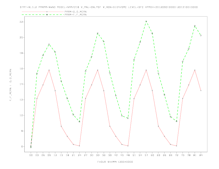Click the x-axis tick label 72
219x169 pixels.
[176, 155]
